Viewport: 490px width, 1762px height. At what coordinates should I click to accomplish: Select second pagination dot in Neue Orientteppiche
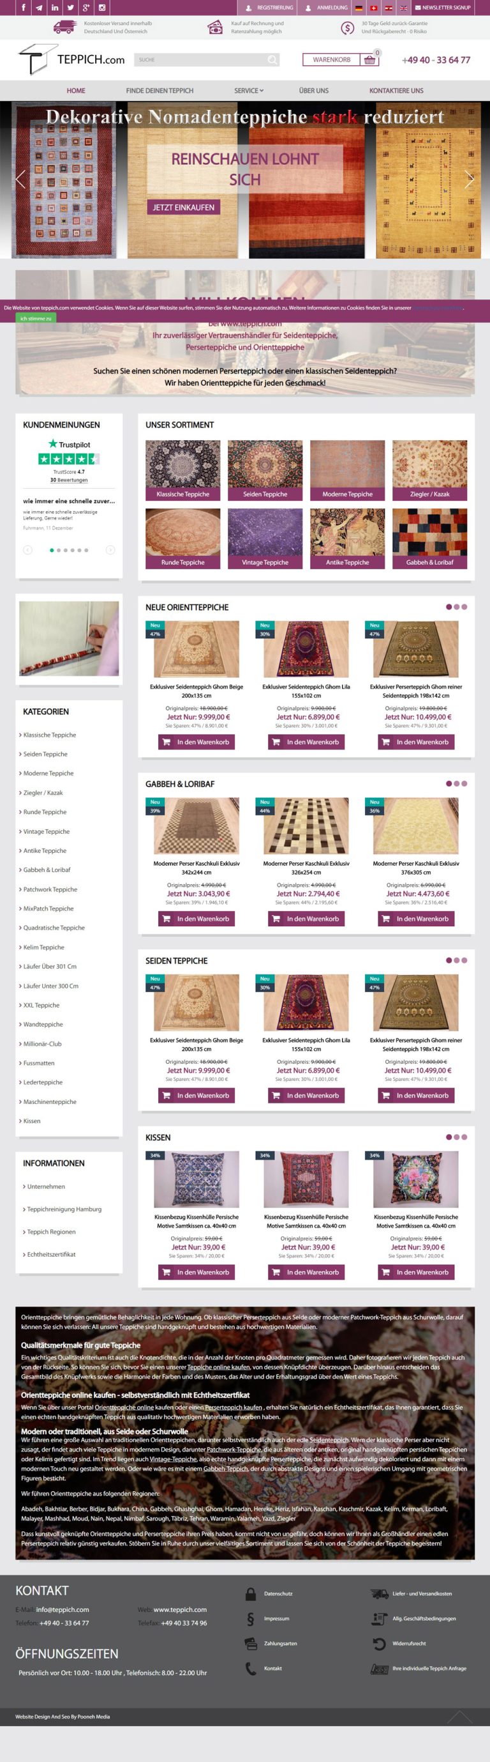tap(457, 607)
